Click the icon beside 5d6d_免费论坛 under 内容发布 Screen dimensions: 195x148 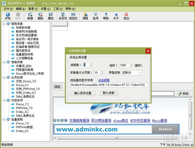13,116
